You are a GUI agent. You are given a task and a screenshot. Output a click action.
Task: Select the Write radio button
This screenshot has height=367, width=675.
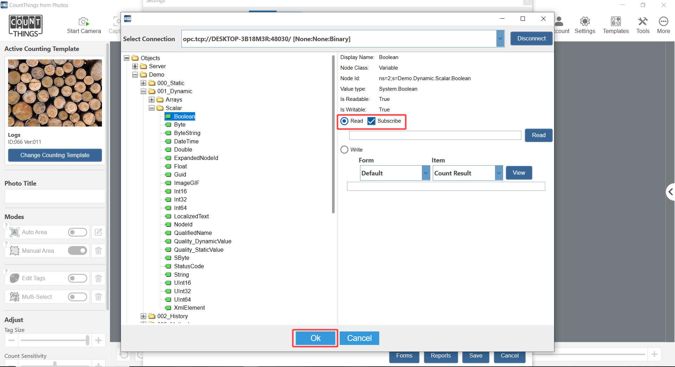click(x=345, y=150)
